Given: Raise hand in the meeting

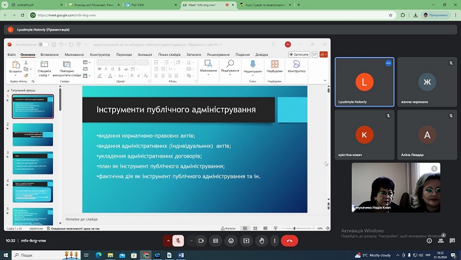Looking at the screenshot, I should tap(261, 241).
